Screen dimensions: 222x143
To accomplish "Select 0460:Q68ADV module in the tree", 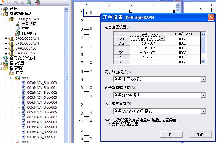I will click(26, 53).
